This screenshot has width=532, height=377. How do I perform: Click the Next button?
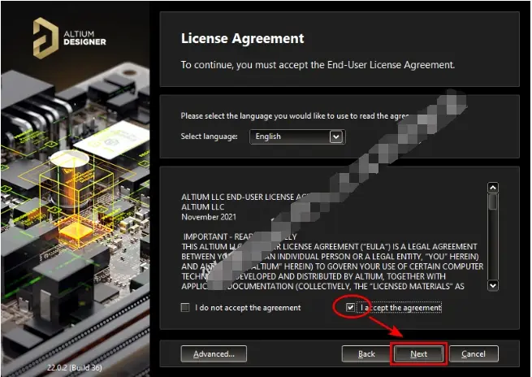tap(418, 354)
